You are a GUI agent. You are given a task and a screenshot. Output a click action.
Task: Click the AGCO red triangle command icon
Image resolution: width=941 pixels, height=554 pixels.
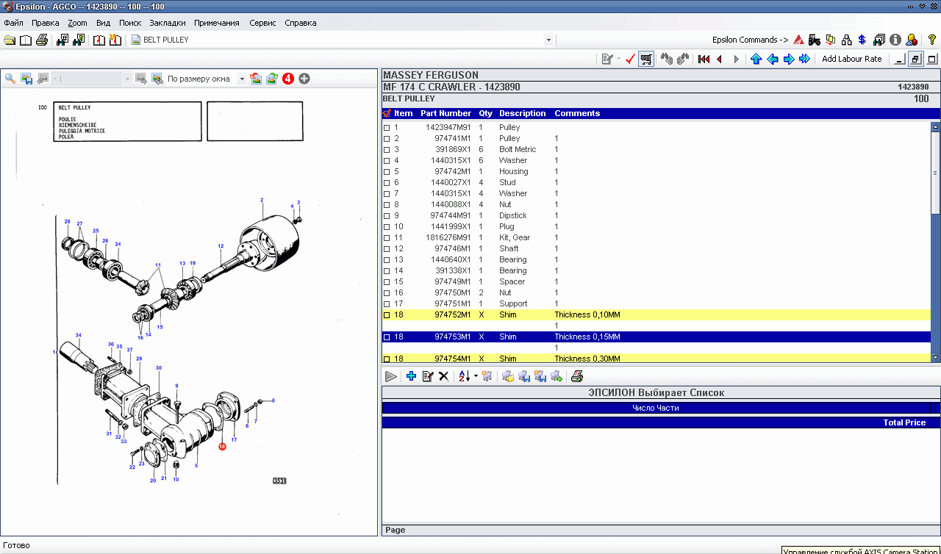pos(798,40)
